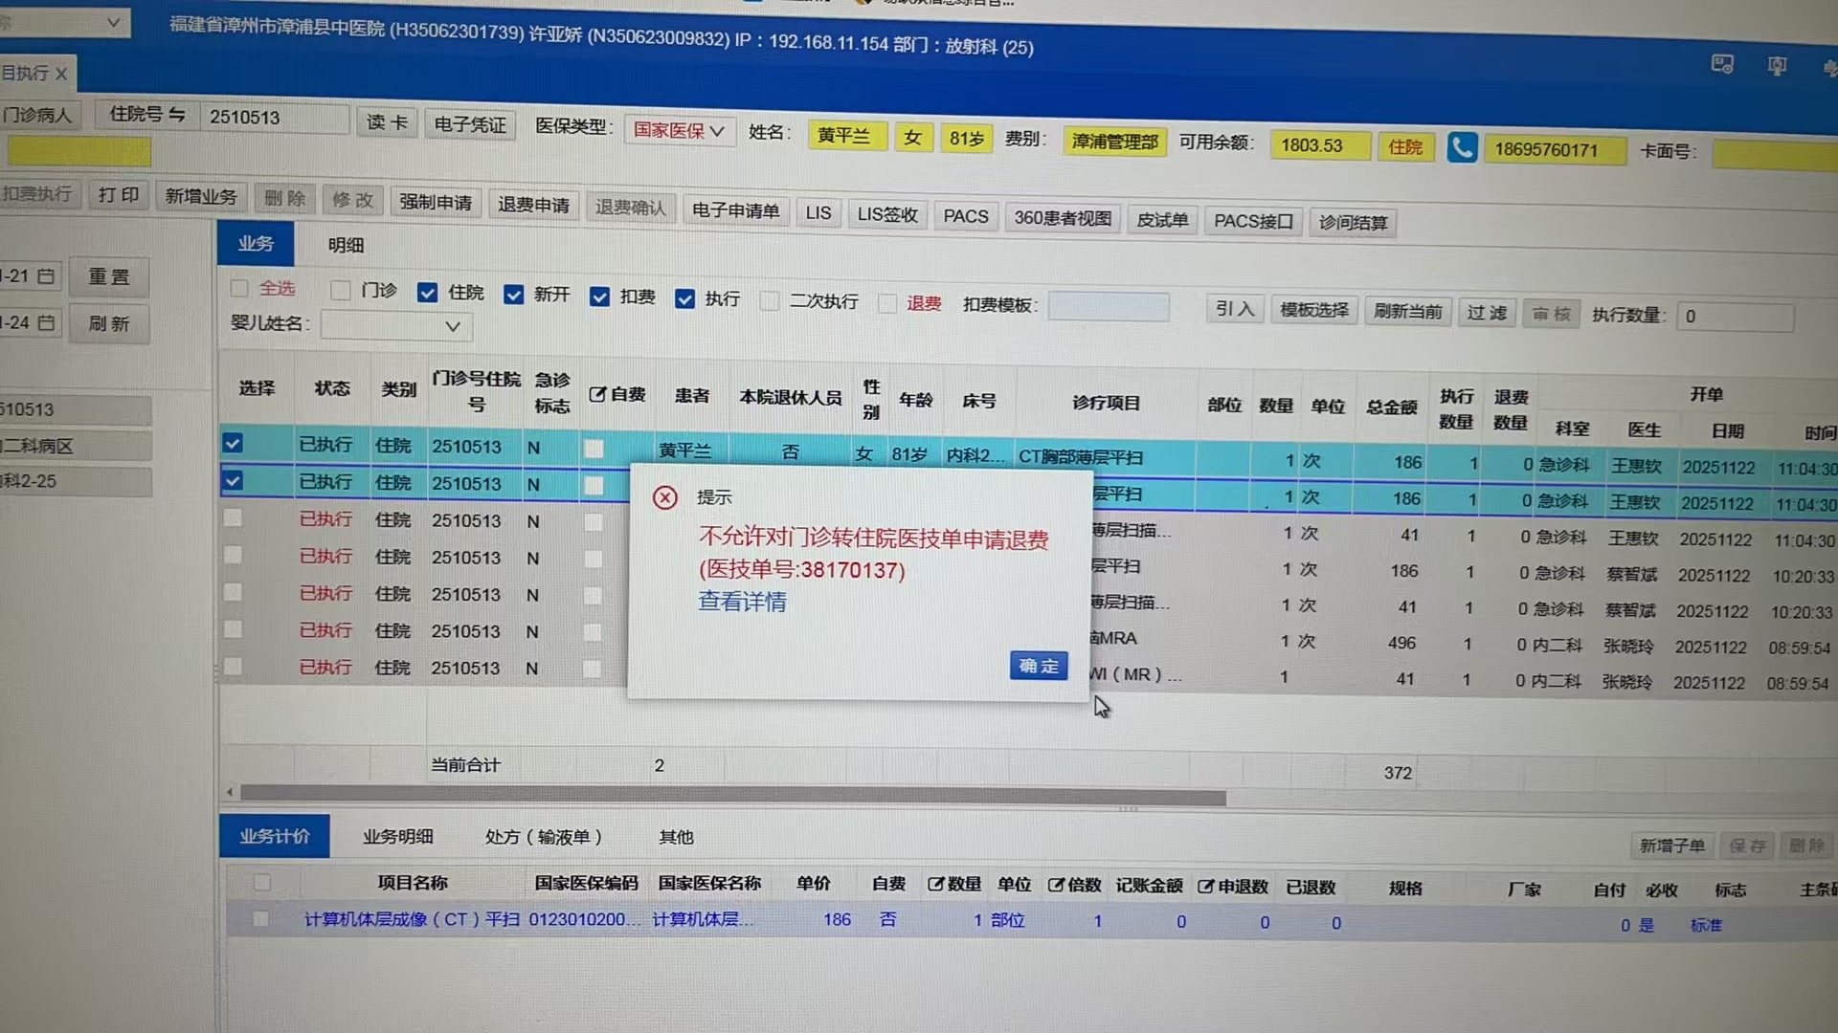Image resolution: width=1838 pixels, height=1033 pixels.
Task: Close the 目执行 tab with X
Action: tap(61, 74)
